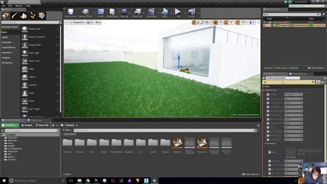Image resolution: width=327 pixels, height=184 pixels.
Task: Select the scale gizmo tool in viewport
Action: pos(202,22)
